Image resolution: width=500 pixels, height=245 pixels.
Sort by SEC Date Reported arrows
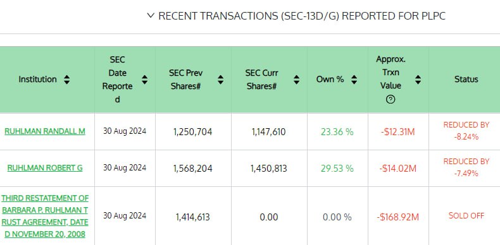(144, 80)
